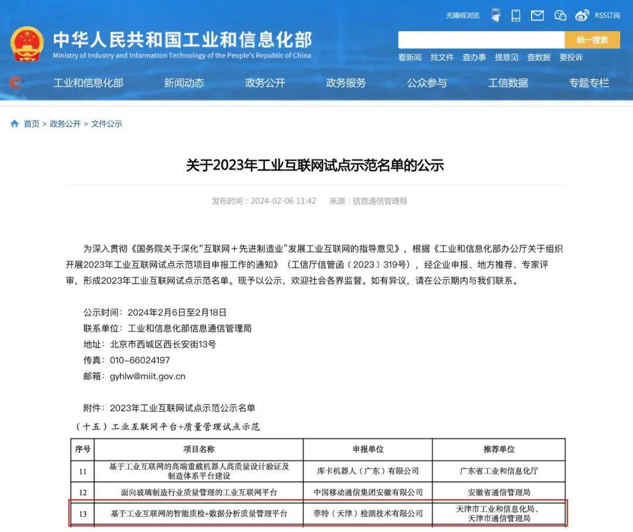Click the line 公示时间：2024年2月6日至2月18日
Image resolution: width=633 pixels, height=532 pixels.
tap(155, 312)
